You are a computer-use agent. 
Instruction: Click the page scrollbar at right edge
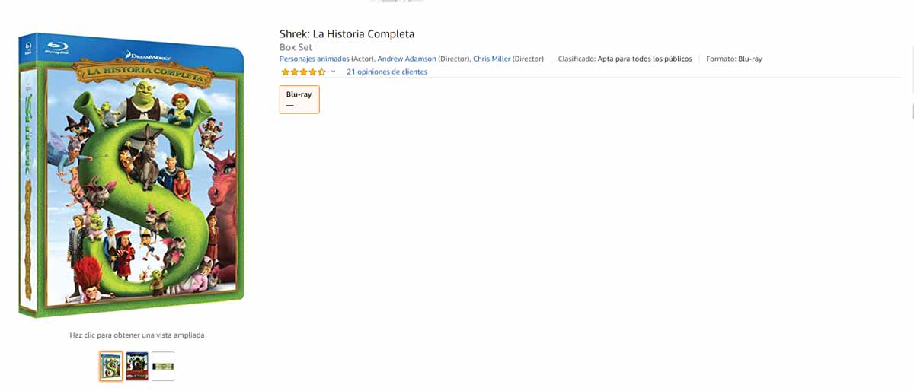[912, 111]
